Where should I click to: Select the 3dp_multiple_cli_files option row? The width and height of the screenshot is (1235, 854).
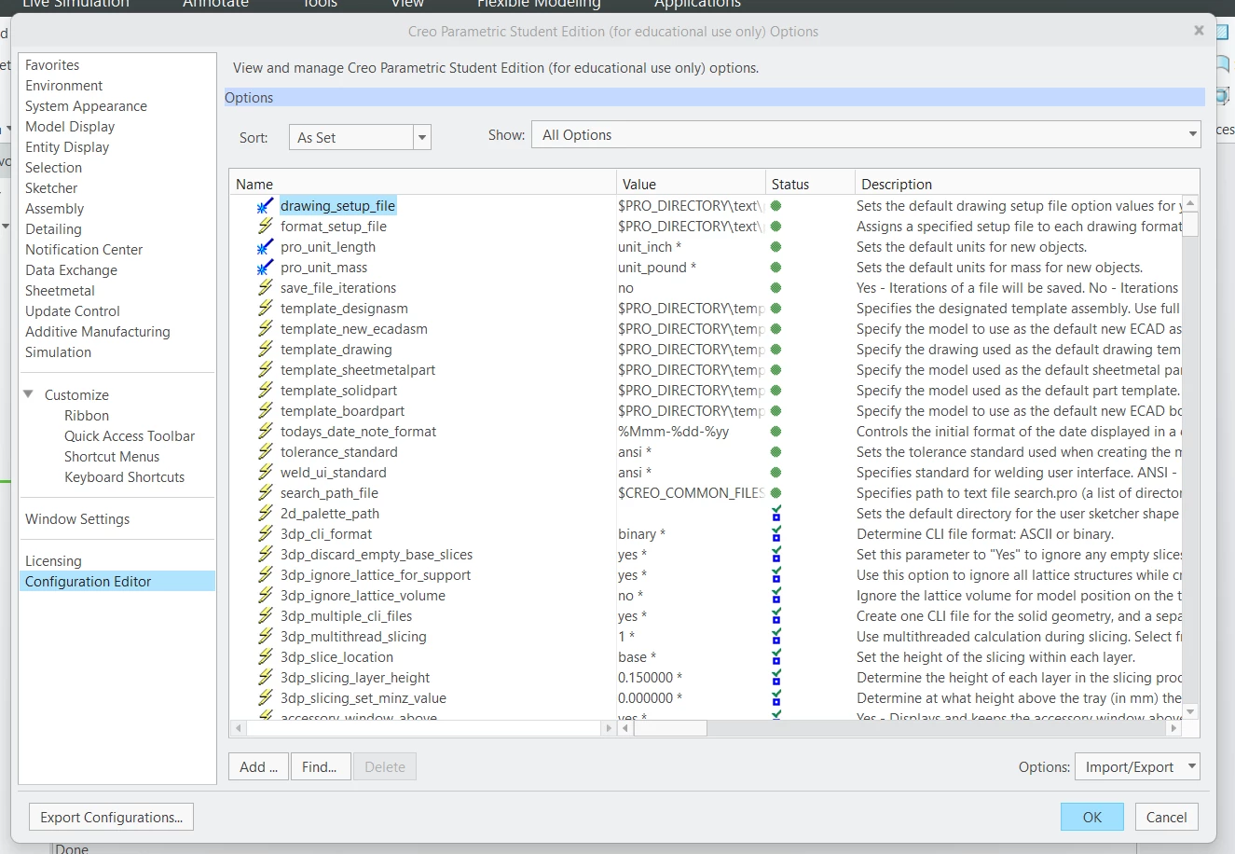[x=346, y=616]
